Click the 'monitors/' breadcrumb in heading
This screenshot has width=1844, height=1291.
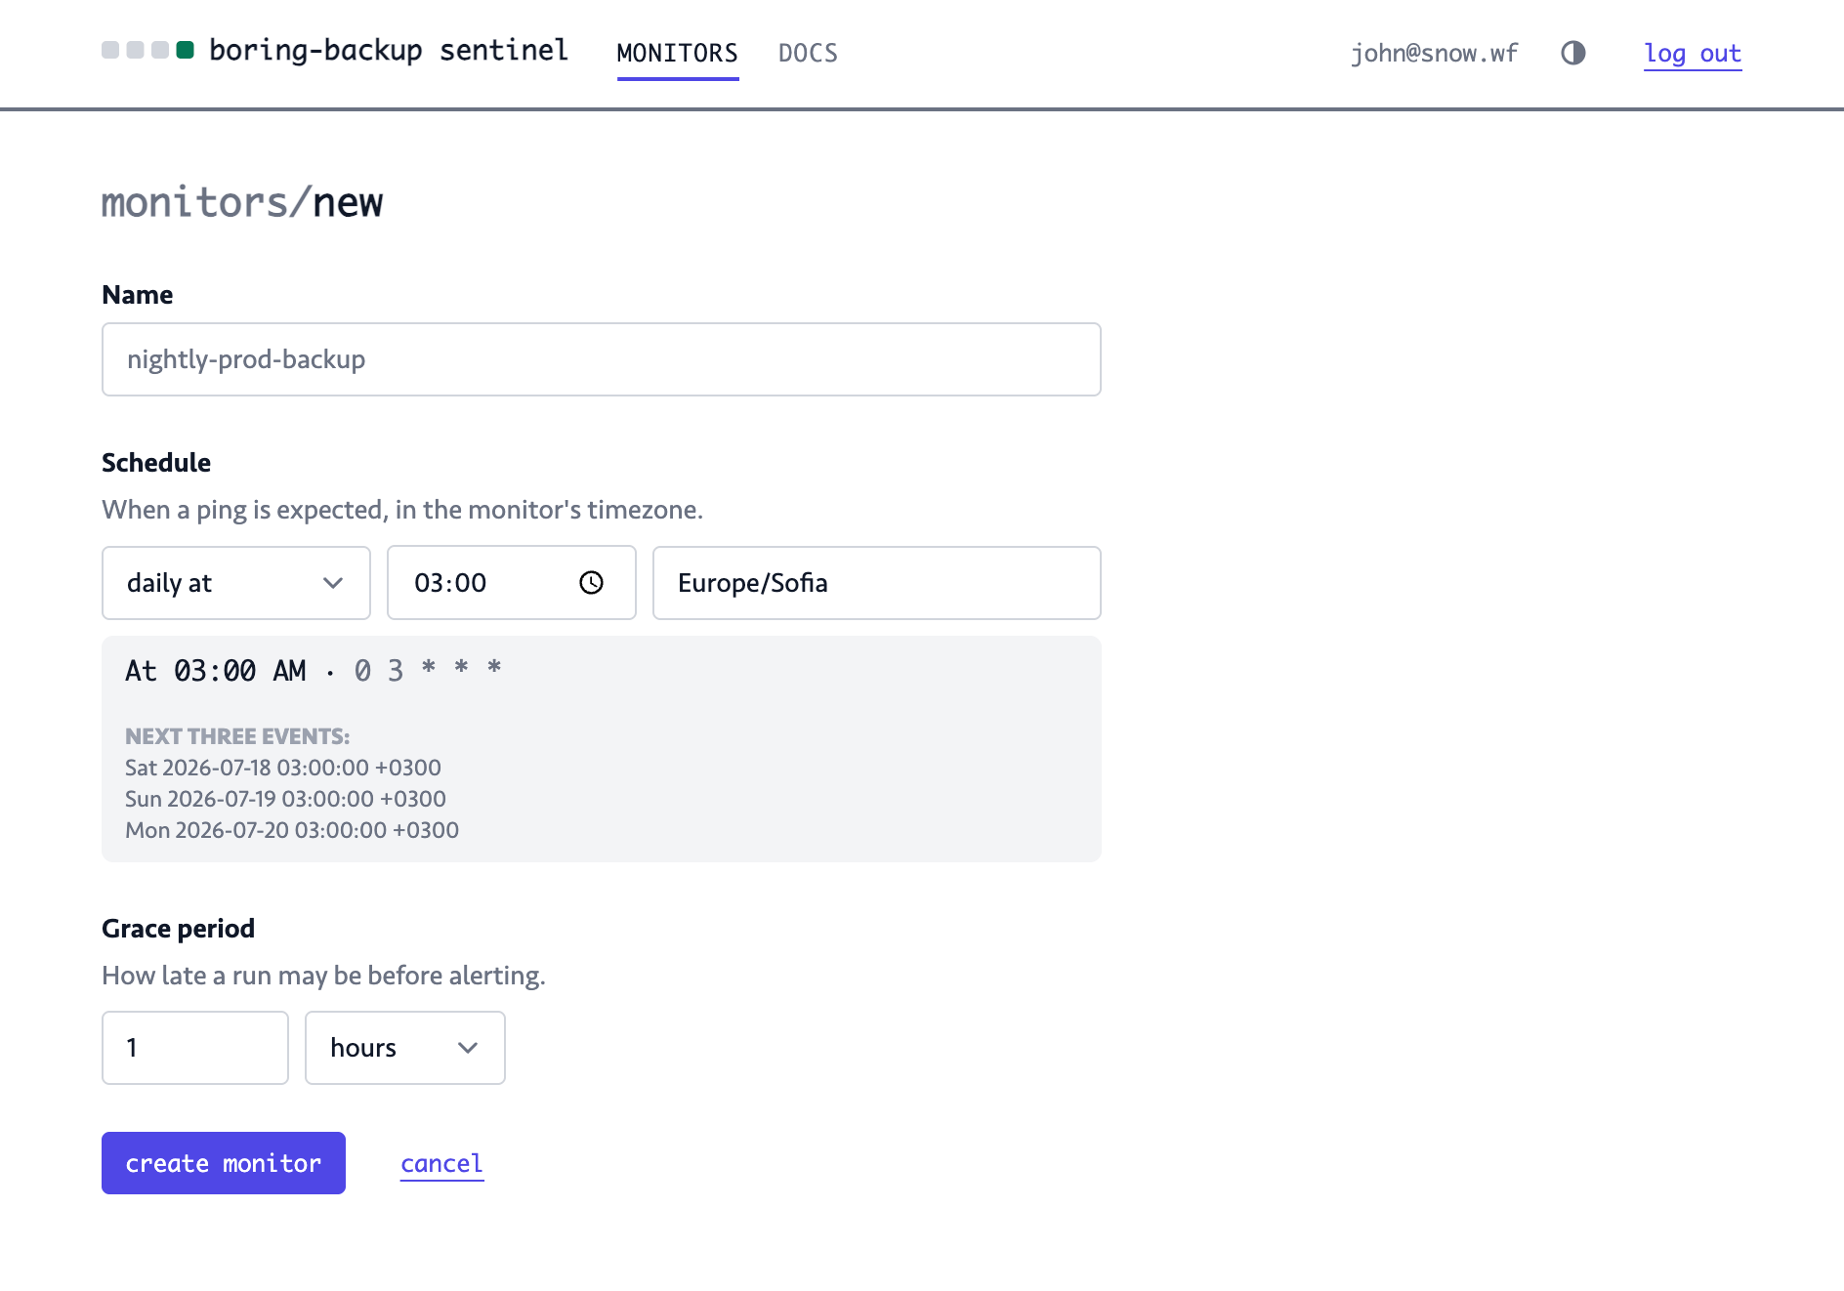coord(207,202)
